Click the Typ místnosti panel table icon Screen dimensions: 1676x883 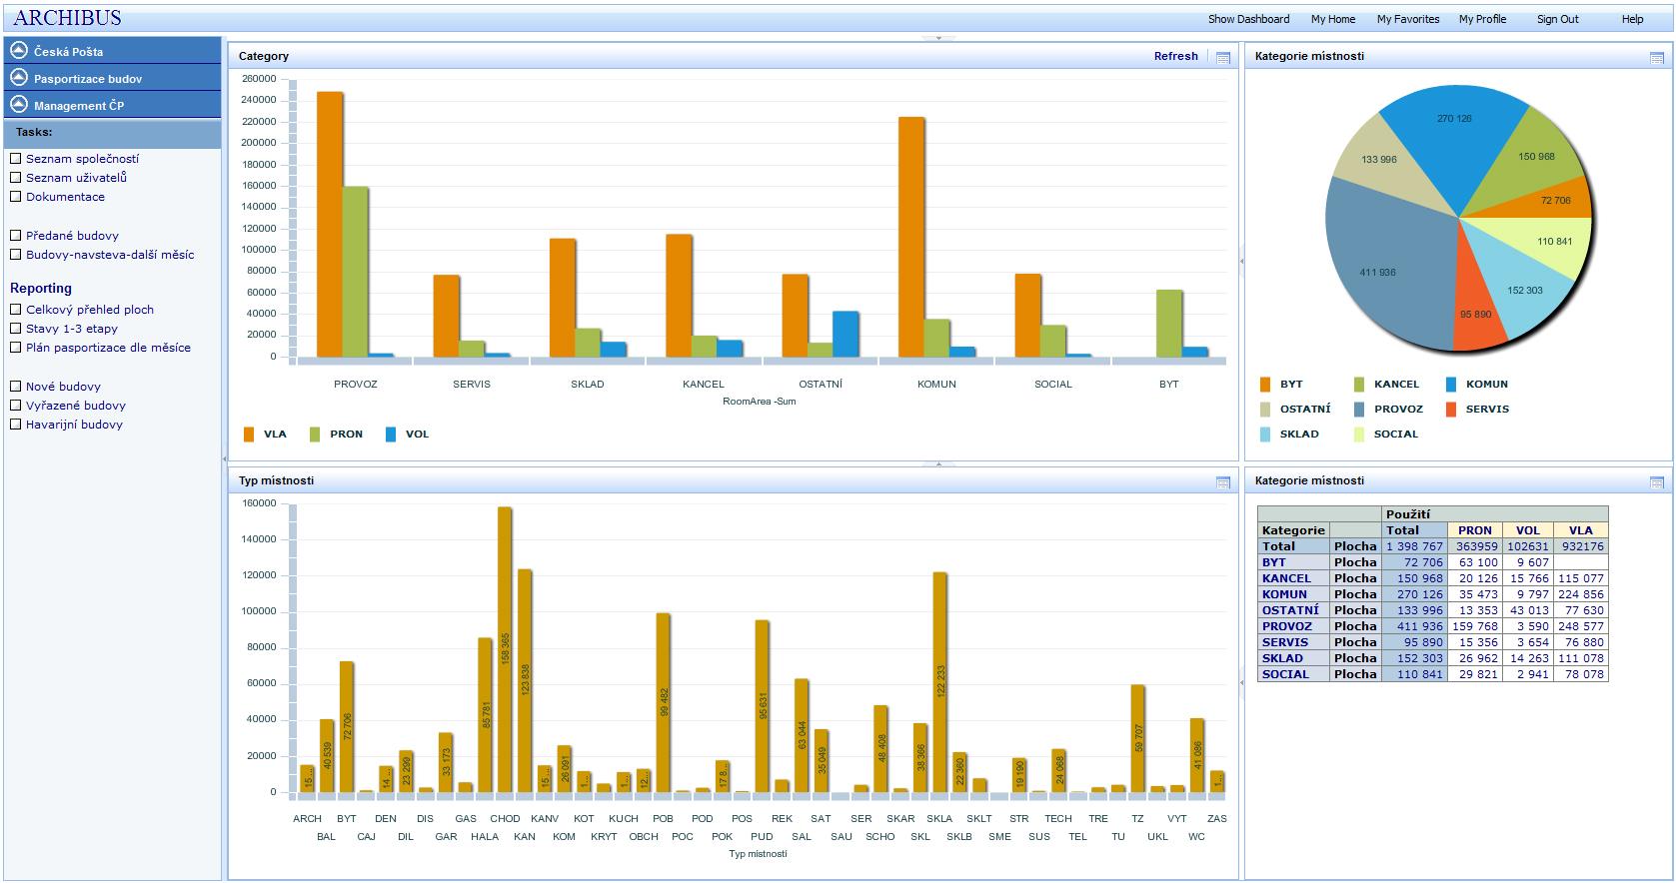click(x=1222, y=481)
